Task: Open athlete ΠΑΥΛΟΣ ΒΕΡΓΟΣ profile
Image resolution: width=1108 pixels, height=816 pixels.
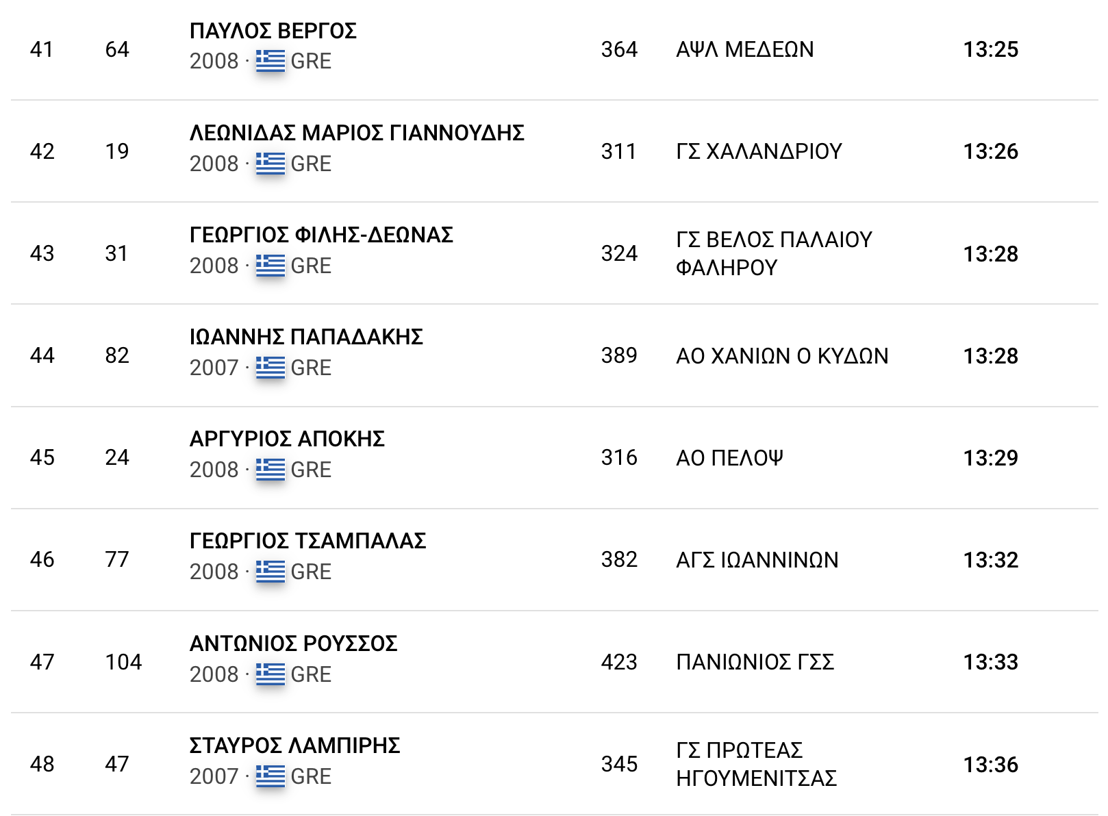Action: pos(273,31)
